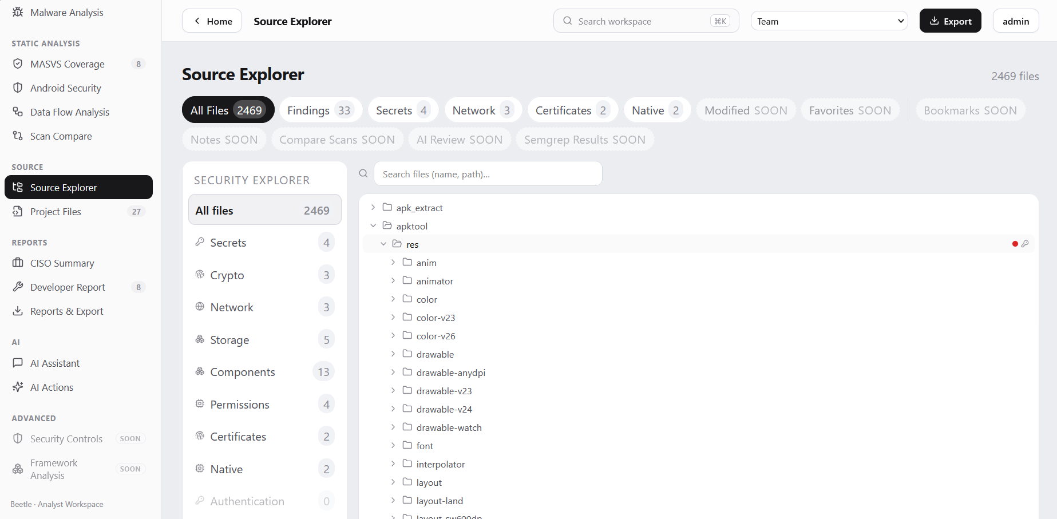
Task: Click the Network globe icon in Security Explorer
Action: coord(200,307)
